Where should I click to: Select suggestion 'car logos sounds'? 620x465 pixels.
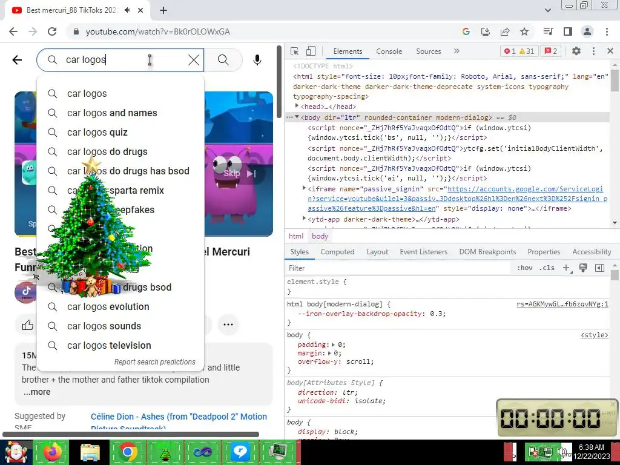pos(120,326)
